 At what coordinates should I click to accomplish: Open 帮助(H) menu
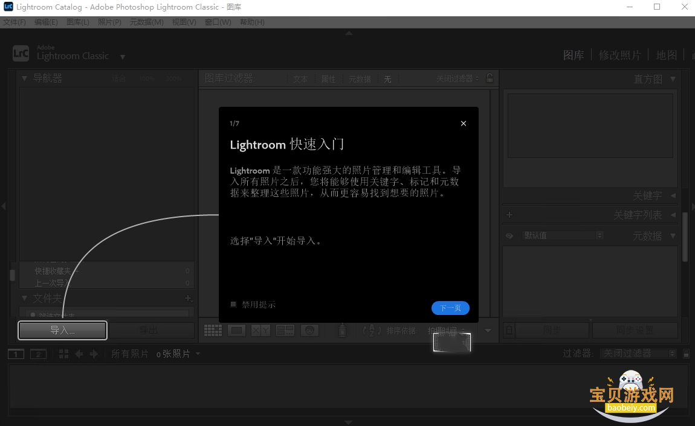(x=252, y=22)
